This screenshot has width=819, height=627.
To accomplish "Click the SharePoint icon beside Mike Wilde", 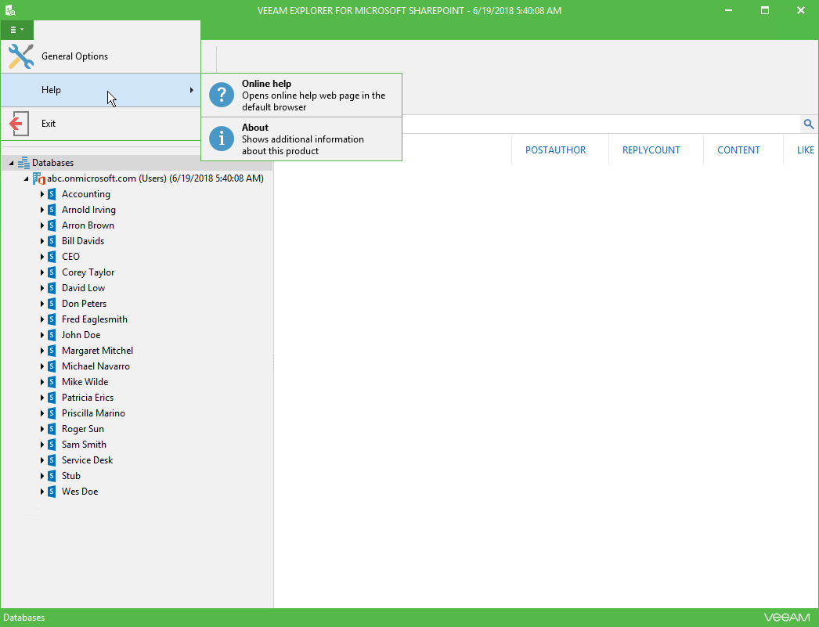I will coord(52,382).
